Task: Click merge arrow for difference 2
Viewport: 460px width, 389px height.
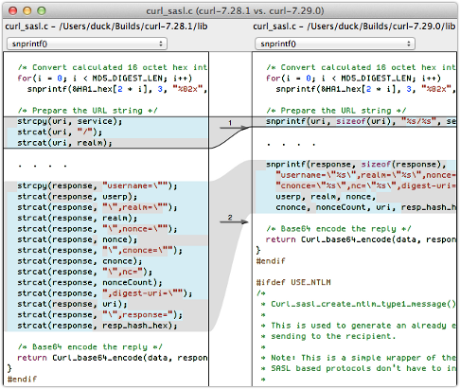Action: click(x=234, y=222)
